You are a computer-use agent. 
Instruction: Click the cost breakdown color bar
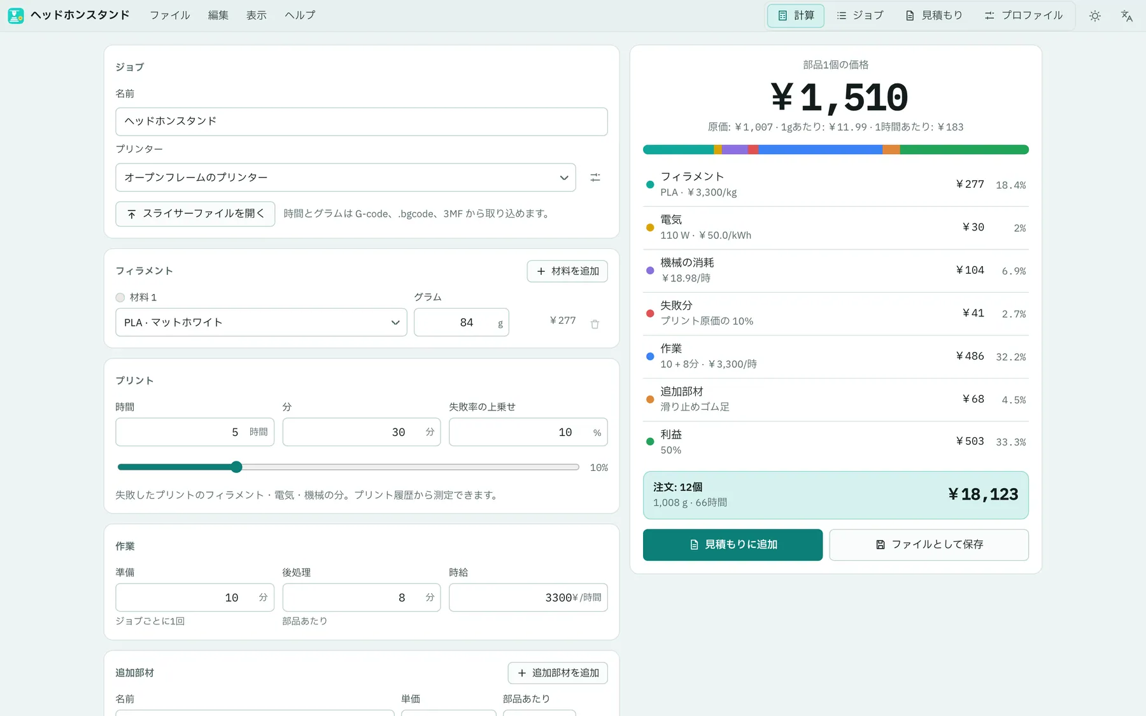coord(836,150)
